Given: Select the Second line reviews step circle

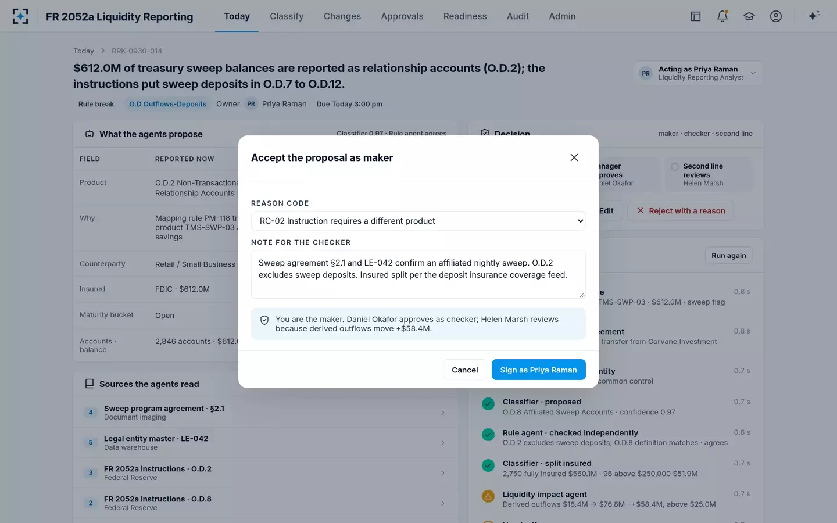Looking at the screenshot, I should coord(675,167).
